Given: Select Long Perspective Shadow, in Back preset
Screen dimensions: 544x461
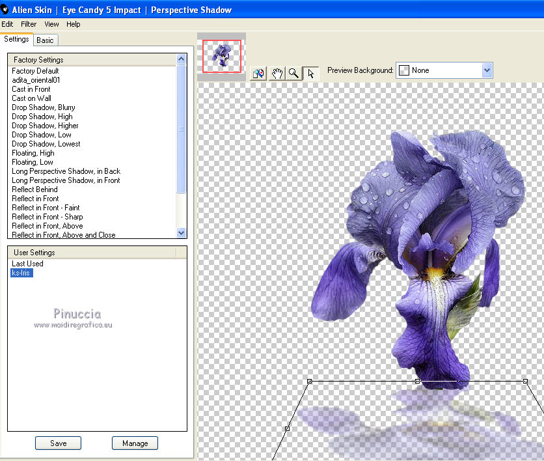Looking at the screenshot, I should tap(66, 171).
